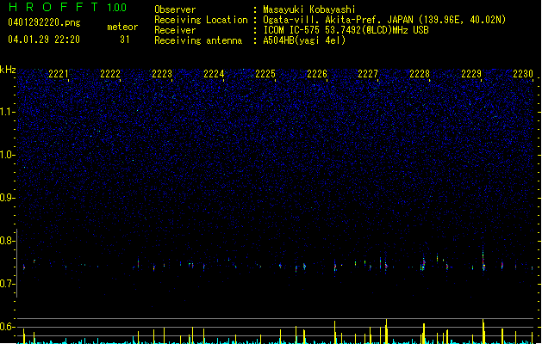542x344 pixels.
Task: Click the "Receiving antenna" label
Action: coord(198,40)
